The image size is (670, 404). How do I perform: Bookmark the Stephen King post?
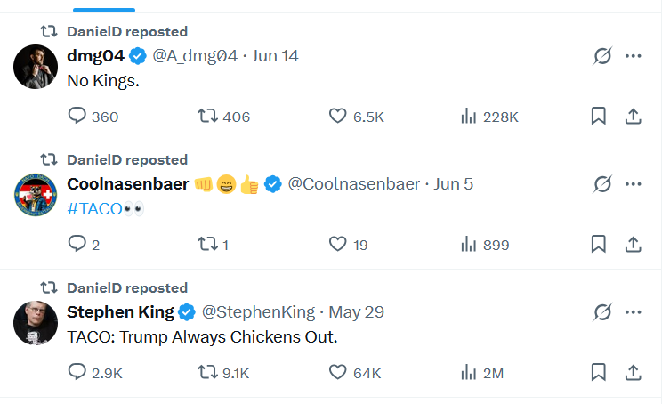[x=599, y=373]
